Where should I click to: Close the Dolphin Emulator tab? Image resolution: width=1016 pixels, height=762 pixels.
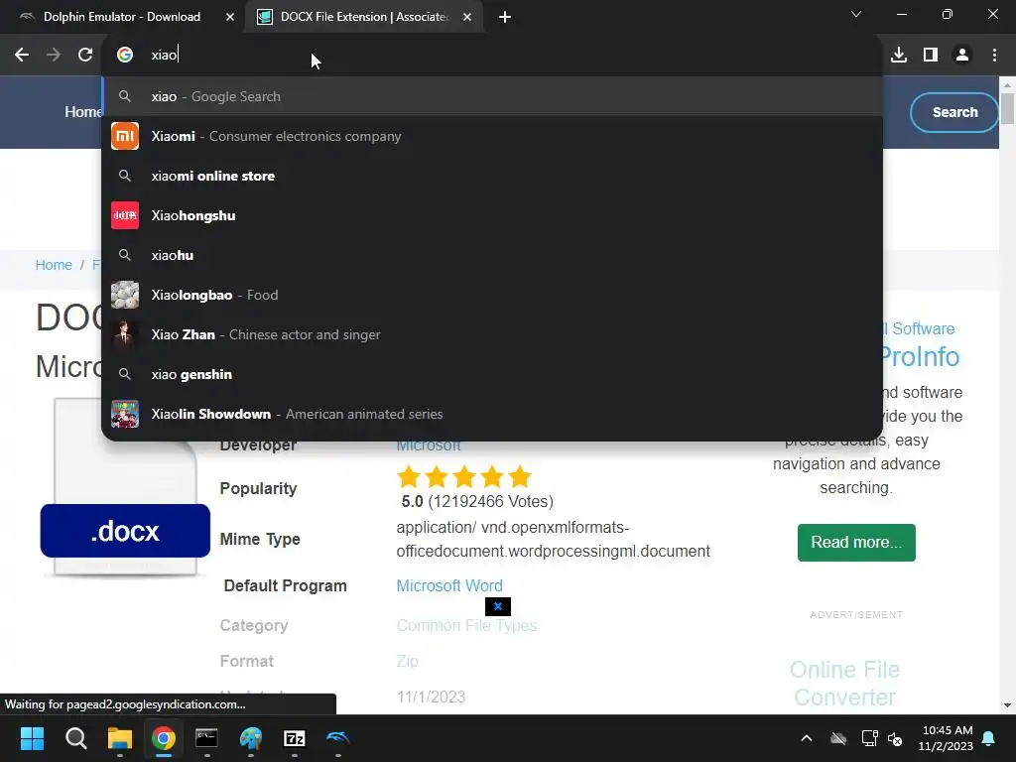click(230, 18)
